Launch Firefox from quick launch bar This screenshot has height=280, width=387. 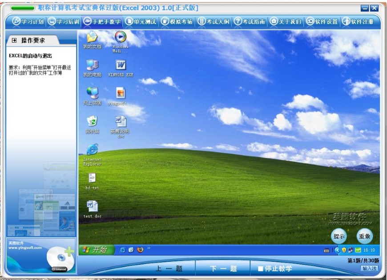pyautogui.click(x=140, y=250)
